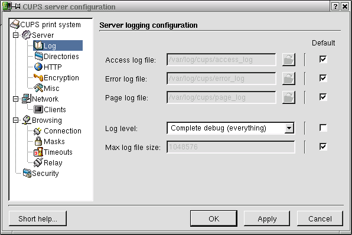
Task: Click the Encryption key icon
Action: 38,77
